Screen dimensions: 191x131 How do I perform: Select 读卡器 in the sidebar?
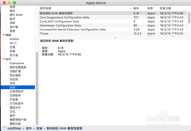(14, 27)
